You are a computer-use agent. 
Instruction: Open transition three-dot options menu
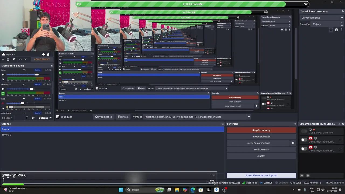(x=341, y=30)
